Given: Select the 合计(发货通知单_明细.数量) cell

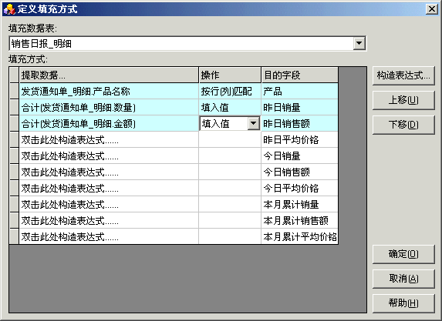Looking at the screenshot, I should point(109,108).
